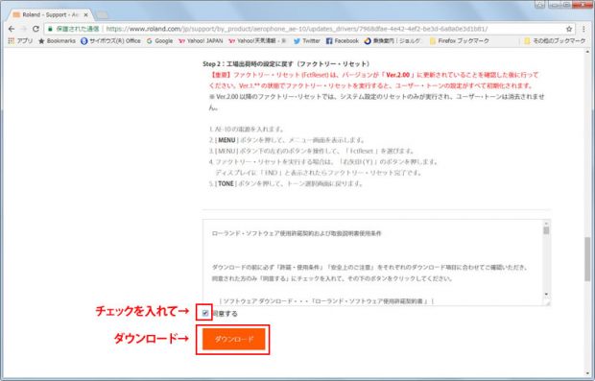Open Chrome three-dot menu
The image size is (595, 381).
click(583, 29)
